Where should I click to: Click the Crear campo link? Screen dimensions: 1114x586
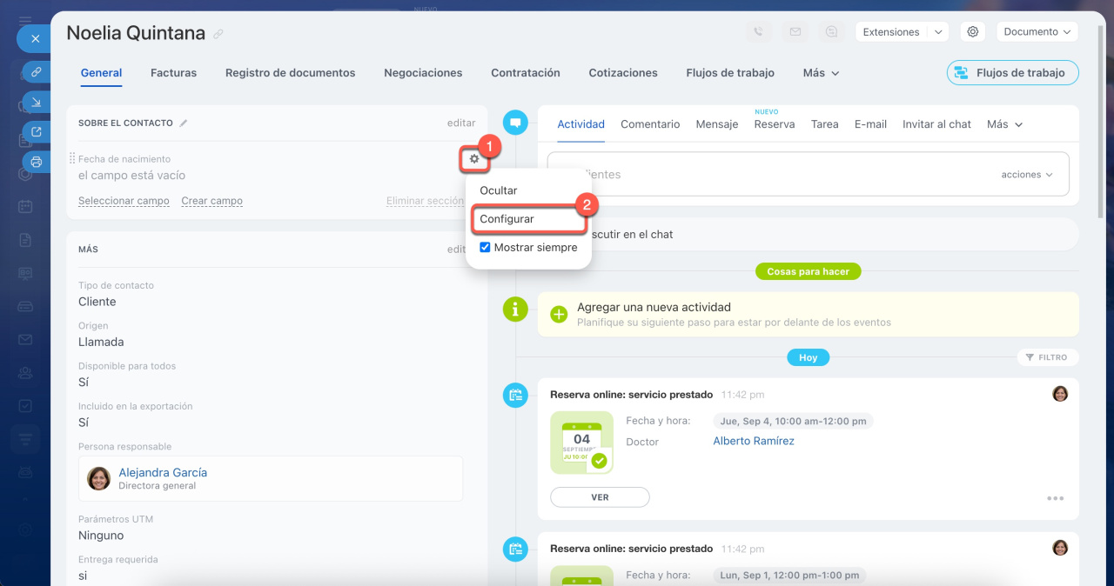(x=211, y=201)
